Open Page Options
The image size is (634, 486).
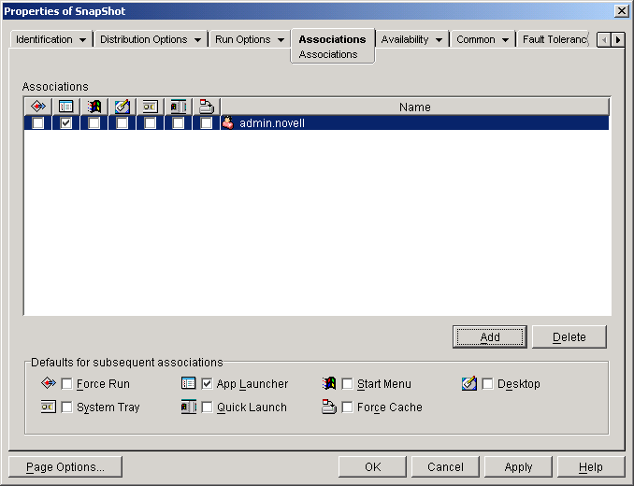pyautogui.click(x=65, y=467)
